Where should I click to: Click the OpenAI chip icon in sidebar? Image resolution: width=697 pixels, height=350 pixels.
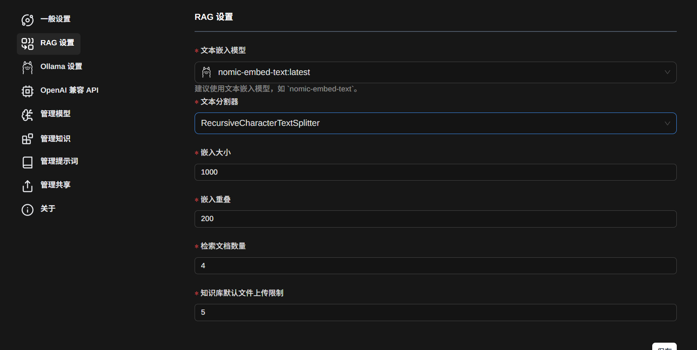pos(28,91)
